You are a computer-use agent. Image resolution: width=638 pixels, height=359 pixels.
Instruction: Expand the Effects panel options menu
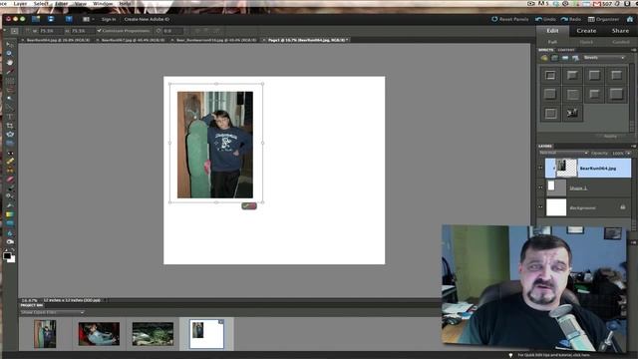633,50
